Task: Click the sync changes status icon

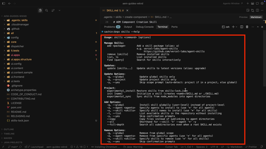Action: [x=21, y=147]
